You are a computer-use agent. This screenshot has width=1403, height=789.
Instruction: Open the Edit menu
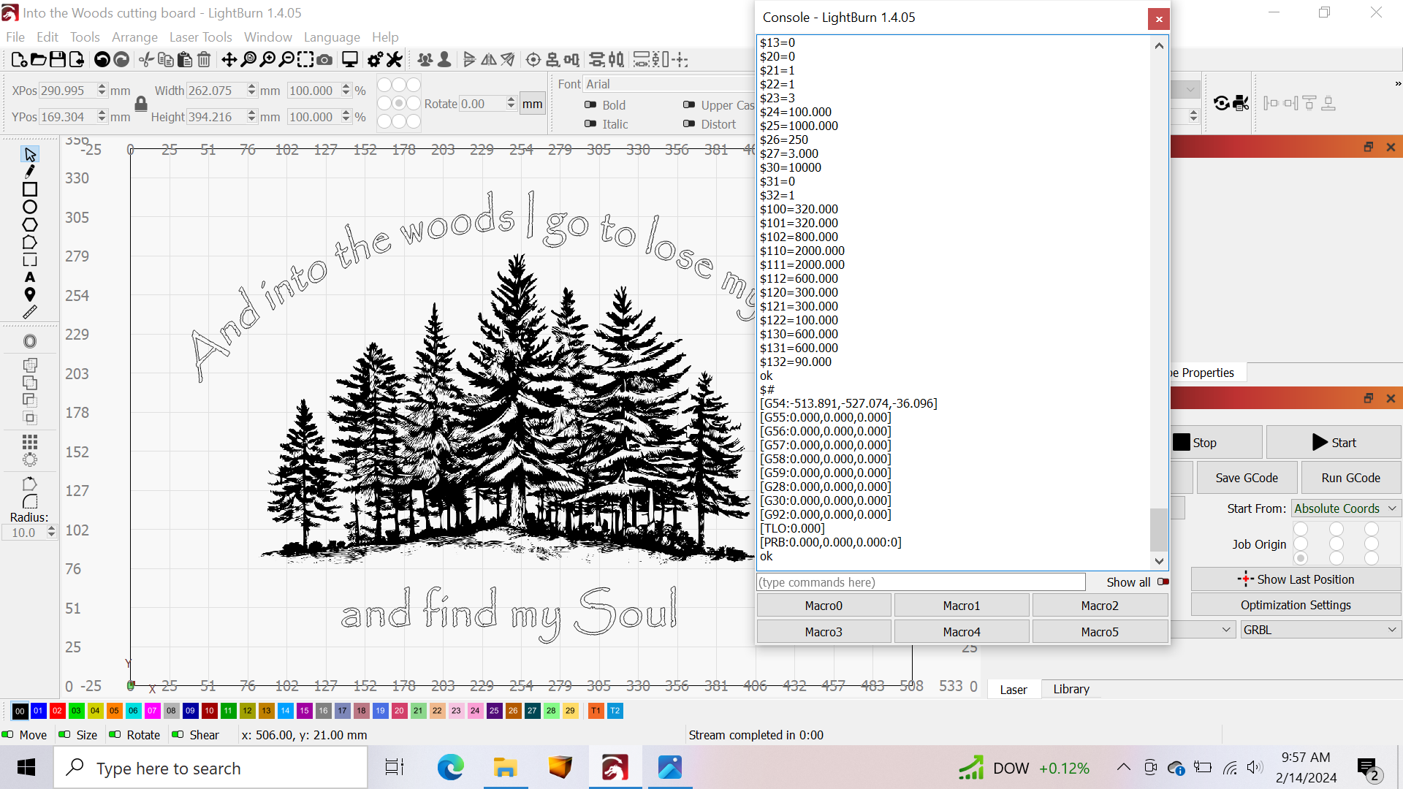pyautogui.click(x=47, y=37)
